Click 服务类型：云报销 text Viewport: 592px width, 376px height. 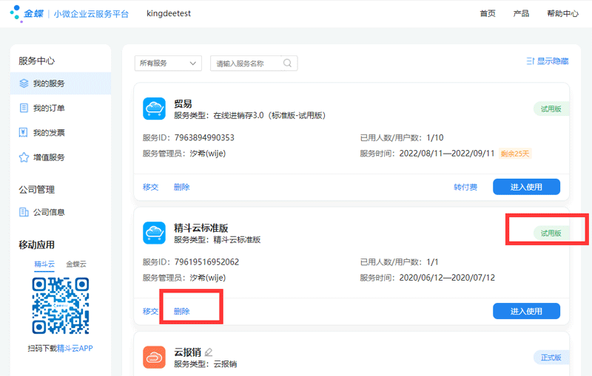[206, 364]
